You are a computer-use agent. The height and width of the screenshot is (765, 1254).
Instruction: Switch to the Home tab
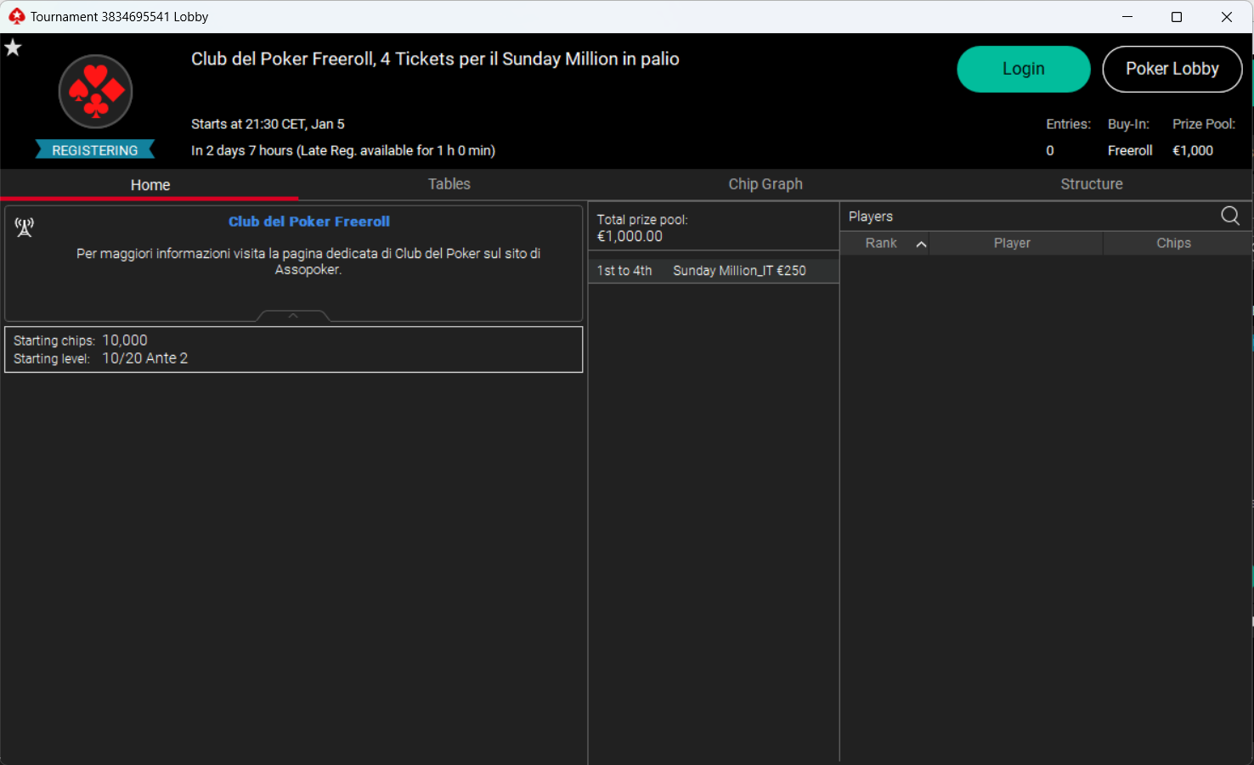[x=150, y=185]
